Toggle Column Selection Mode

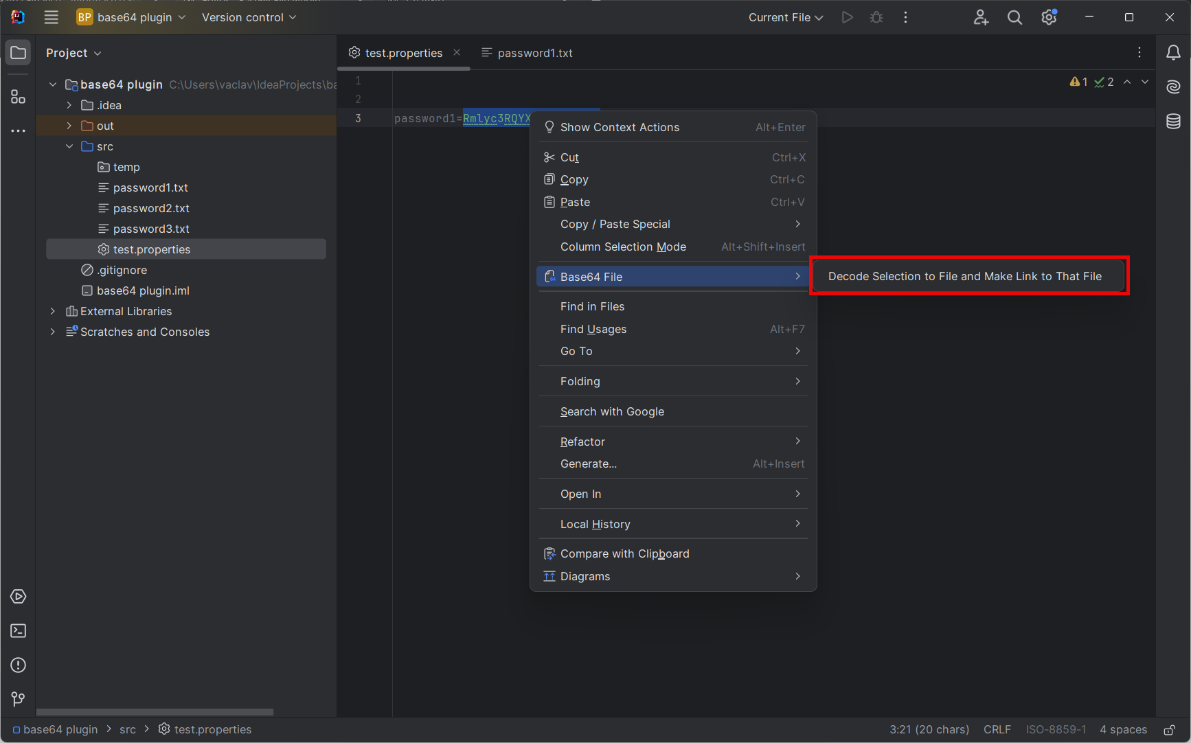[x=622, y=247]
